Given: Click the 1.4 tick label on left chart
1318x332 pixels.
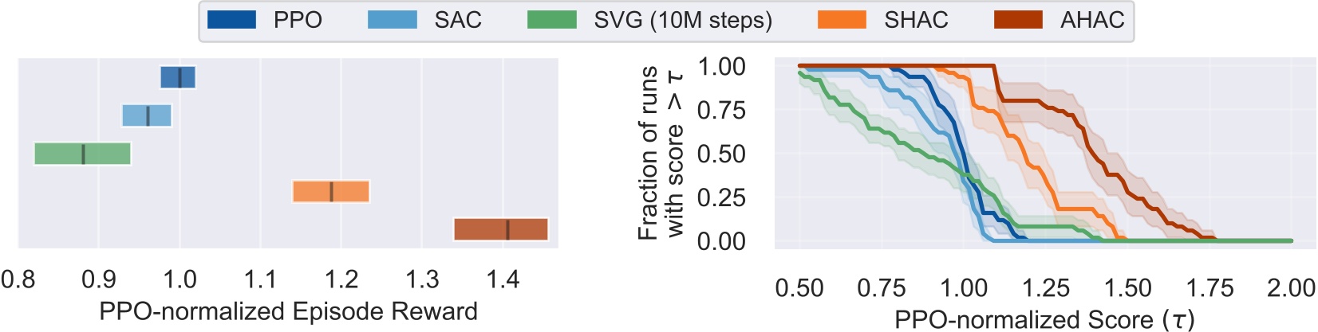Looking at the screenshot, I should 503,279.
